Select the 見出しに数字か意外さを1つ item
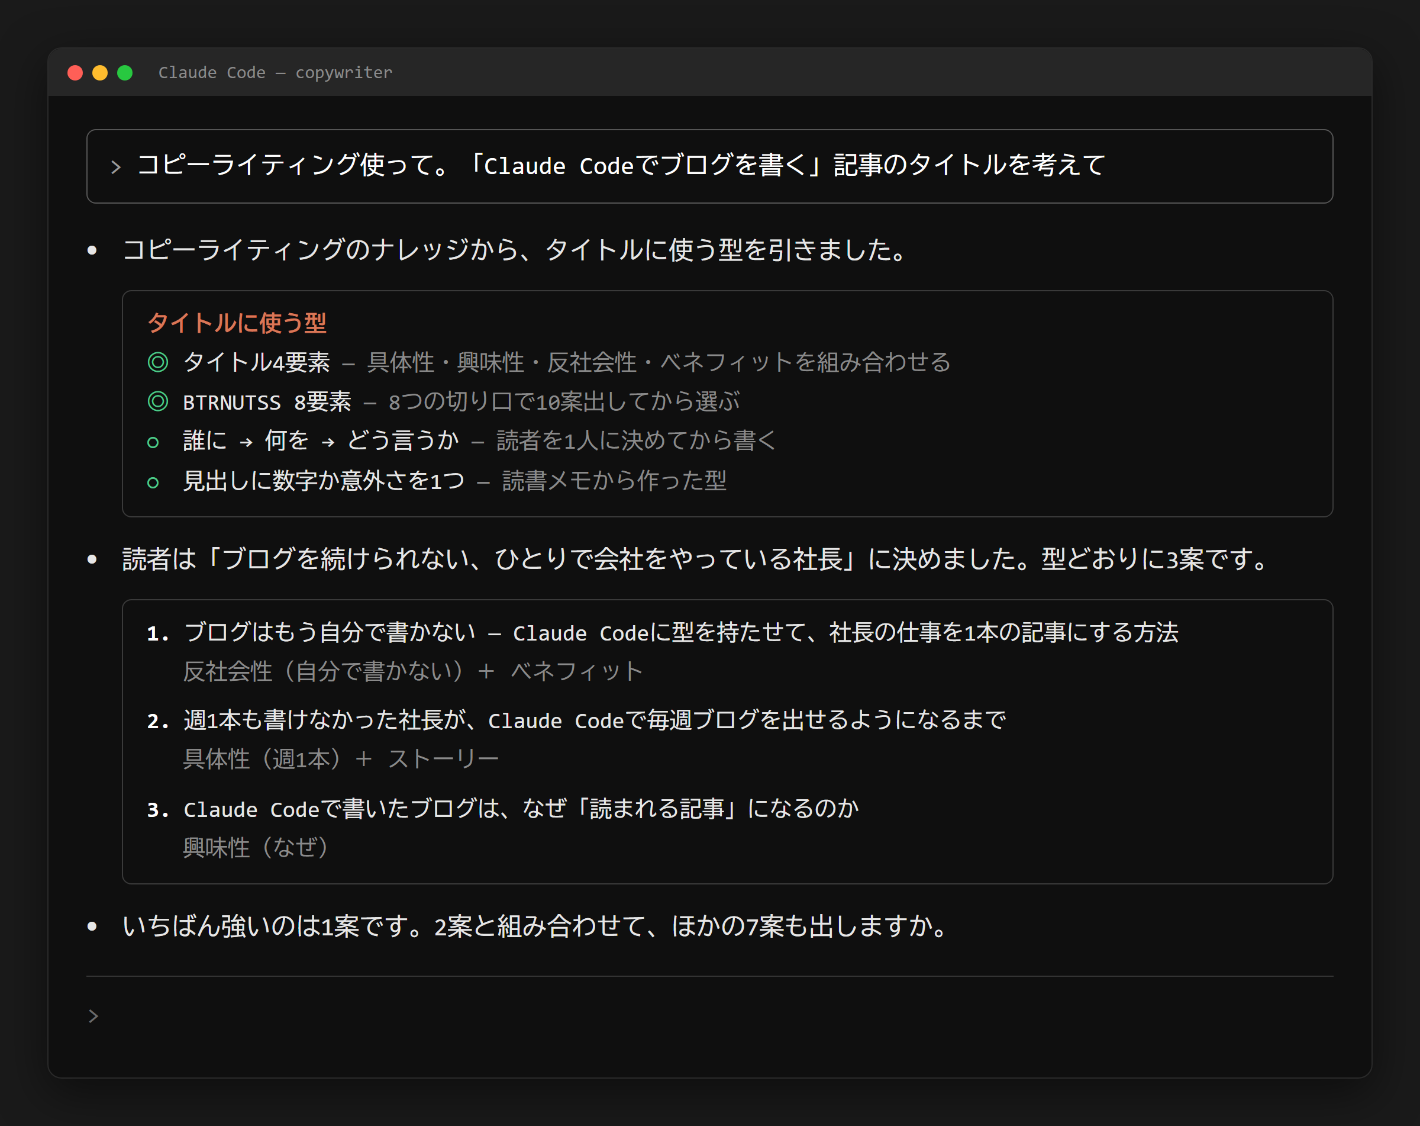The image size is (1420, 1126). [x=324, y=480]
